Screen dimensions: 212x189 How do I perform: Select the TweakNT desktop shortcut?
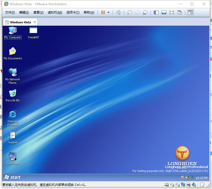click(x=33, y=33)
